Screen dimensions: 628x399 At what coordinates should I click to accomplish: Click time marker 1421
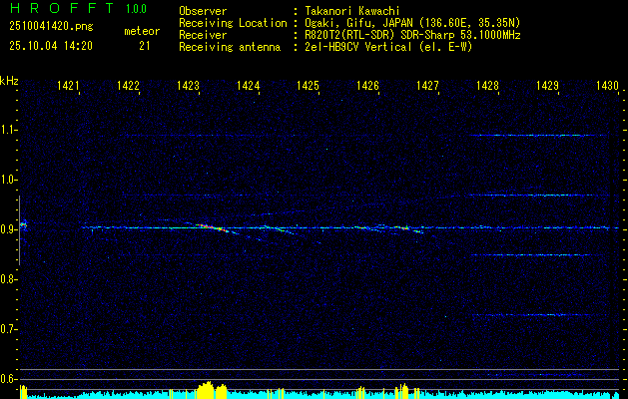pyautogui.click(x=68, y=85)
